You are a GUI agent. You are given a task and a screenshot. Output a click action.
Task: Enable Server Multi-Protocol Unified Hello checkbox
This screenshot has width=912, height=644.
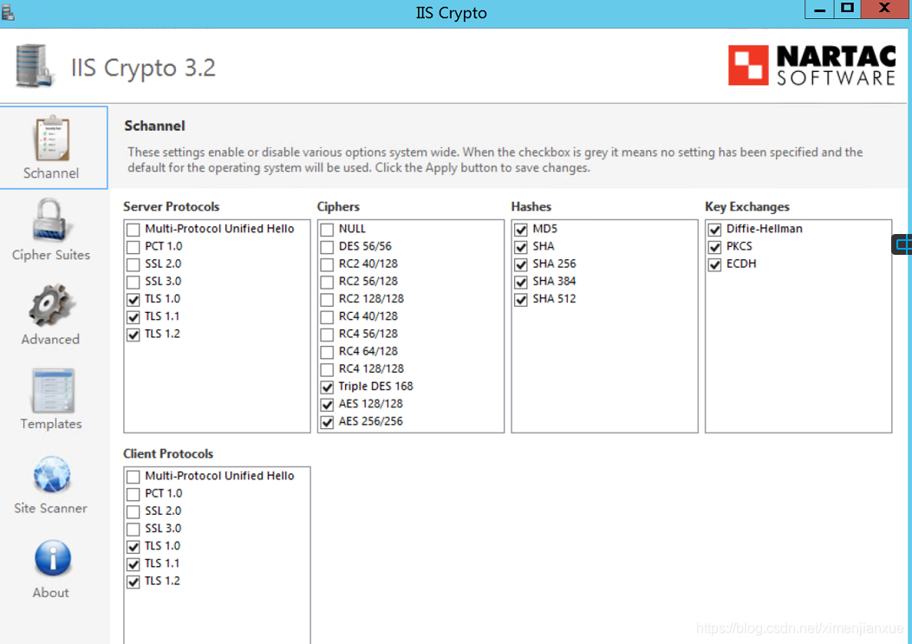134,229
